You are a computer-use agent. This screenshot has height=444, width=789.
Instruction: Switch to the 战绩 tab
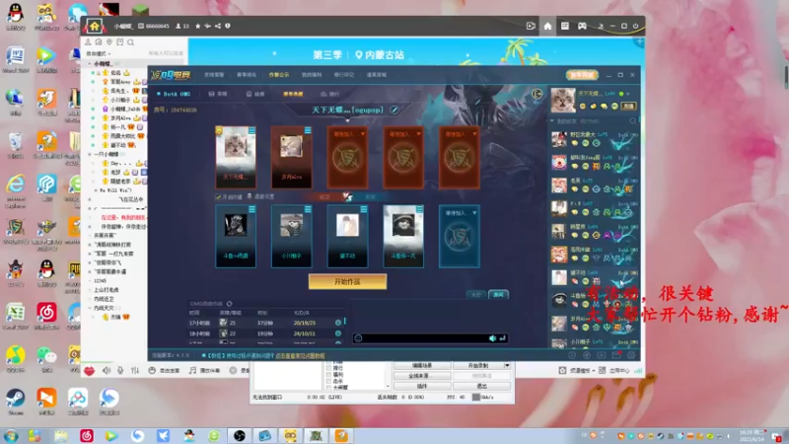point(255,94)
